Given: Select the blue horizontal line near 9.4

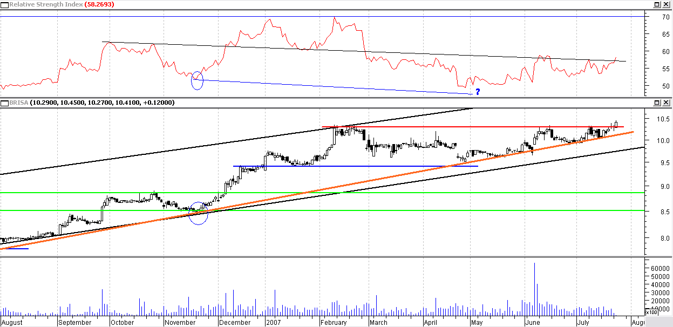Looking at the screenshot, I should click(x=355, y=166).
